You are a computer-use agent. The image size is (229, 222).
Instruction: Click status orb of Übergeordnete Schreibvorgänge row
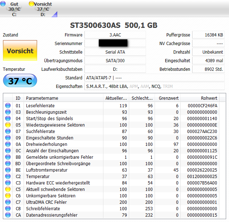[x=8, y=163]
